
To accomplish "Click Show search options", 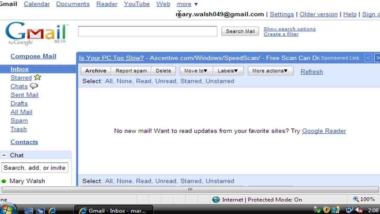I will (289, 29).
